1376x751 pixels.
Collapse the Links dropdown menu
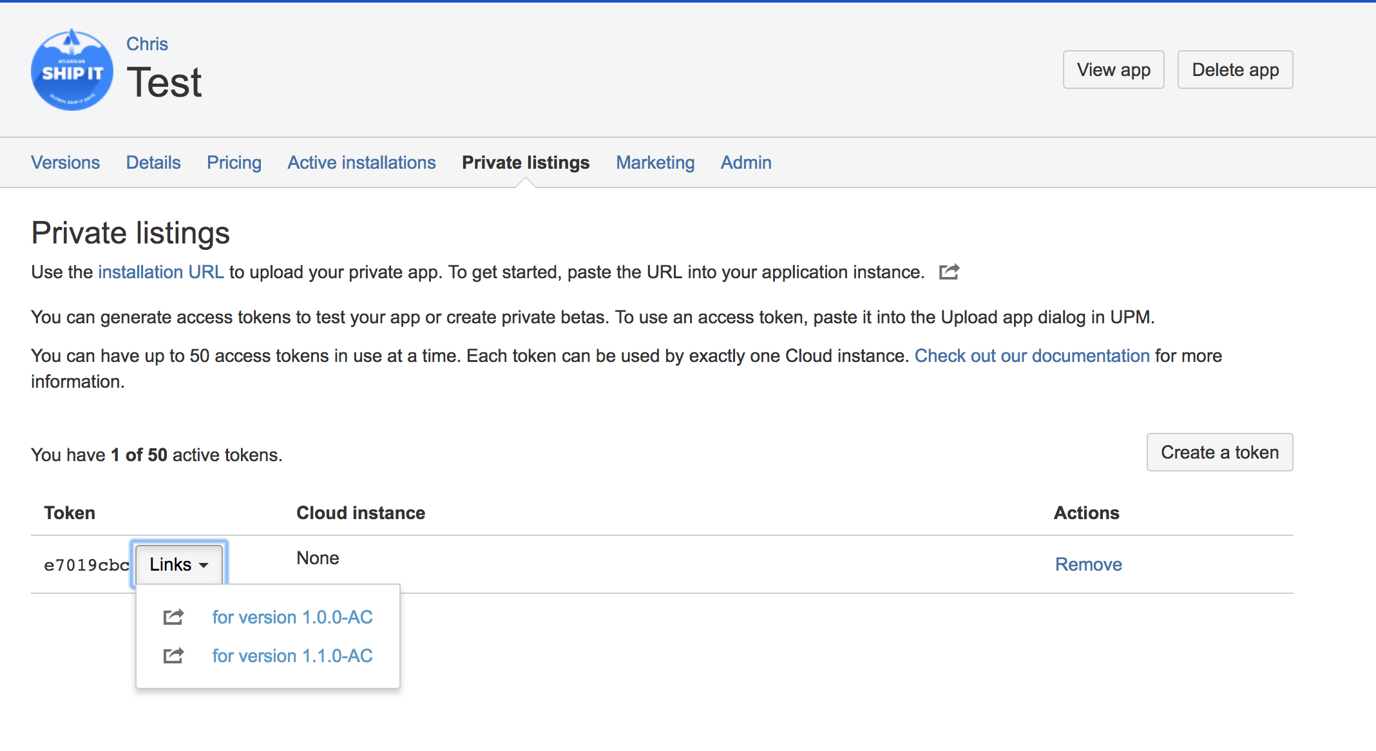pos(178,564)
